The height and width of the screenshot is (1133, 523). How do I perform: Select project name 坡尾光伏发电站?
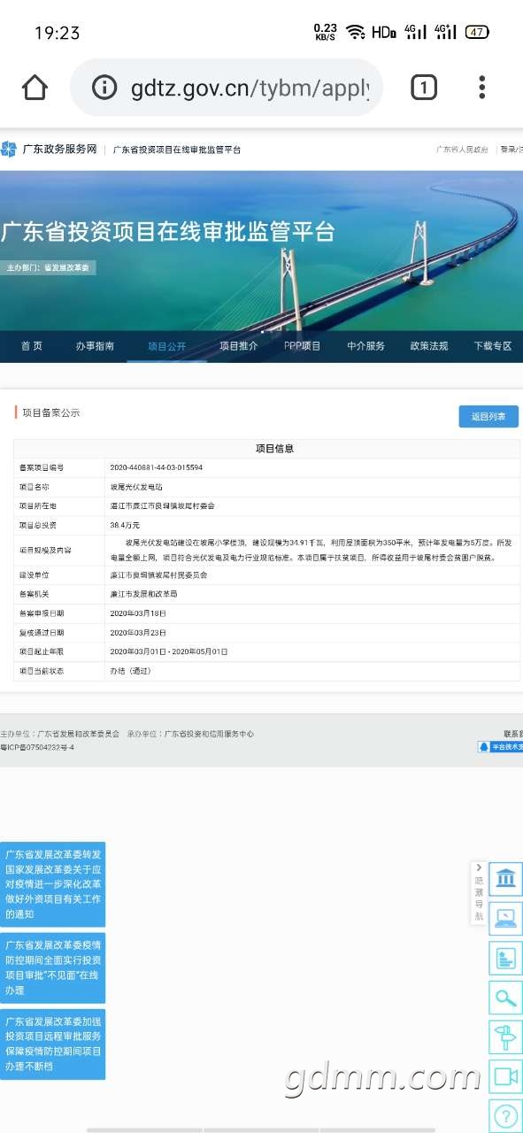pyautogui.click(x=135, y=487)
